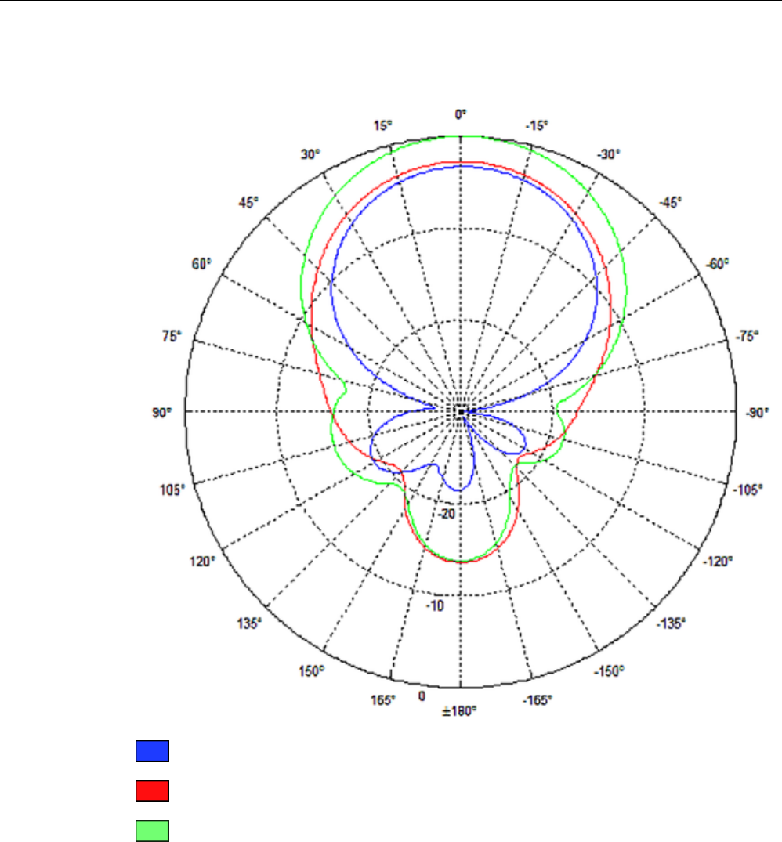Click the 75° angle label
The height and width of the screenshot is (842, 782).
(172, 335)
